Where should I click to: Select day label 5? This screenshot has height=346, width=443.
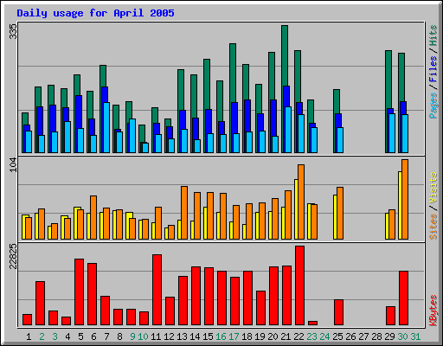click(80, 336)
